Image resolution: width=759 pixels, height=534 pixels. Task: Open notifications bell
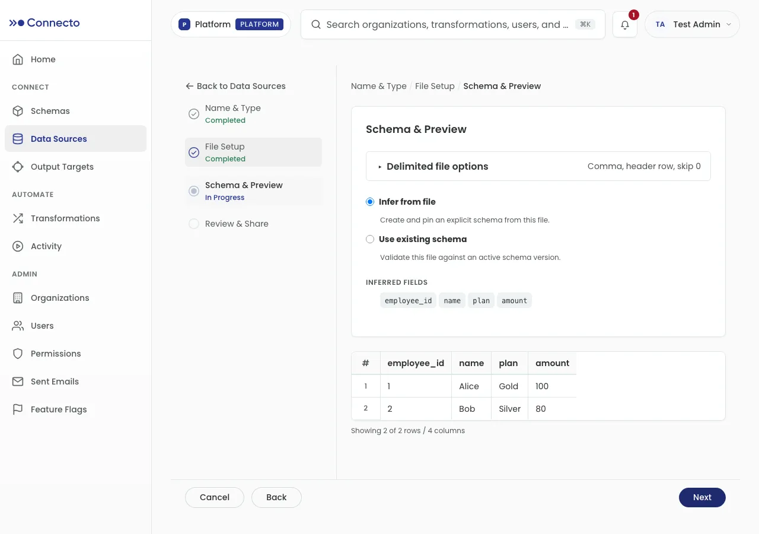click(x=625, y=25)
